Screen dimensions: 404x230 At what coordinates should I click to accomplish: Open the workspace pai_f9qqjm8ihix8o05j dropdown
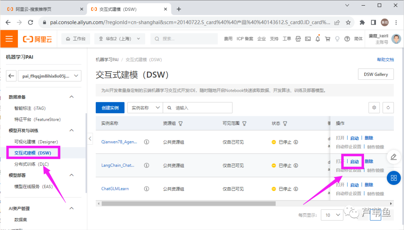(49, 76)
